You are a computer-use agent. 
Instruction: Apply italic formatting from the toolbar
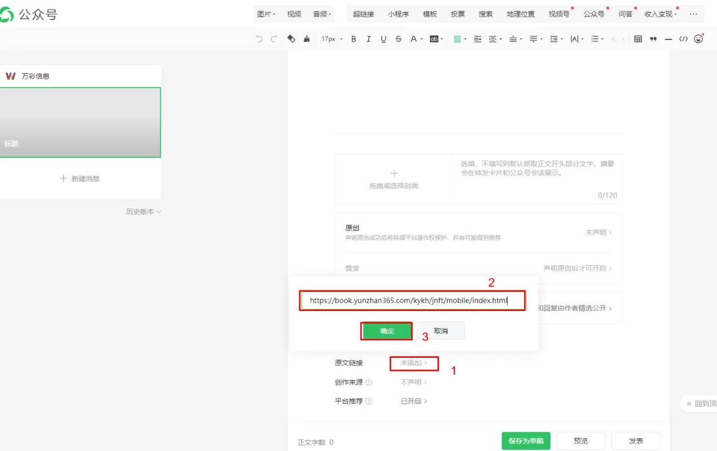(x=369, y=39)
